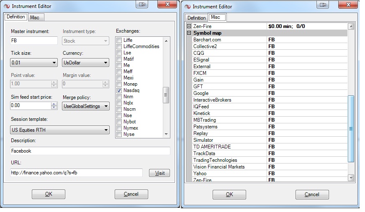Open the Tick size dropdown
365x212 pixels.
34,63
